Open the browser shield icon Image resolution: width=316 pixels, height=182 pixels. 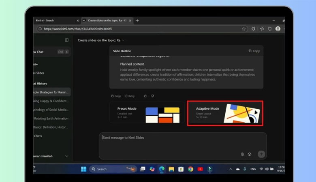(270, 29)
